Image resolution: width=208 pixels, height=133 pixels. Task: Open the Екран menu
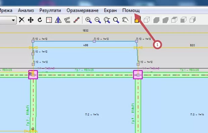point(110,10)
